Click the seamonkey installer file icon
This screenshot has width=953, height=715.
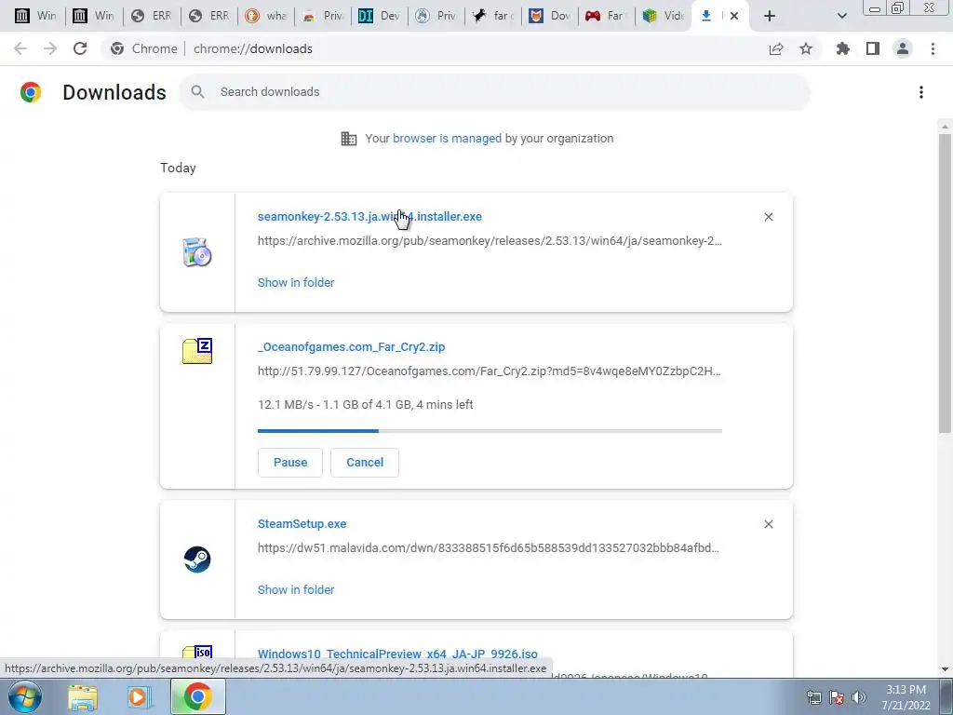click(x=197, y=253)
